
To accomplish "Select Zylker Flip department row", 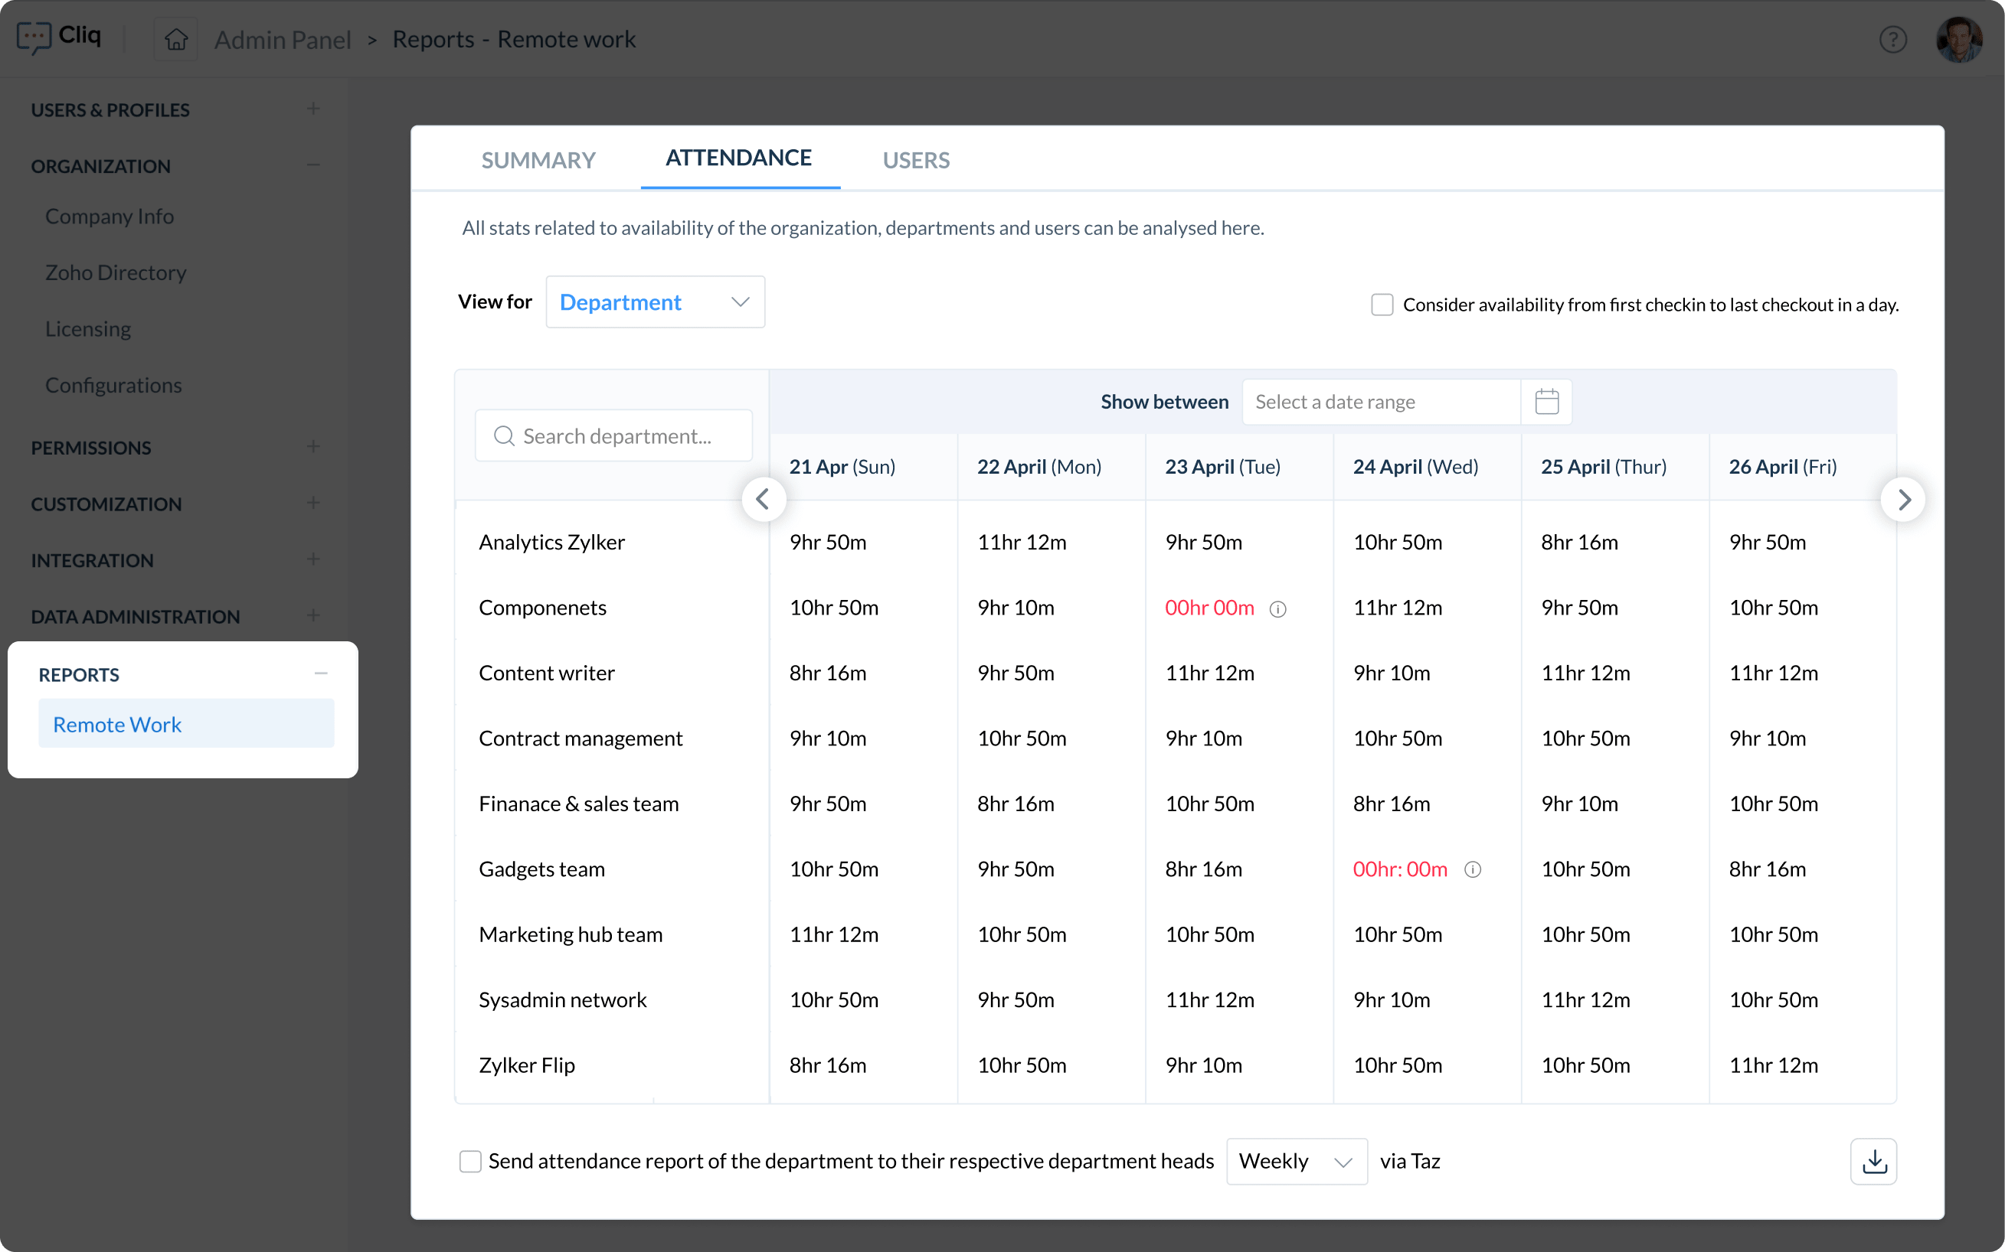I will 527,1066.
